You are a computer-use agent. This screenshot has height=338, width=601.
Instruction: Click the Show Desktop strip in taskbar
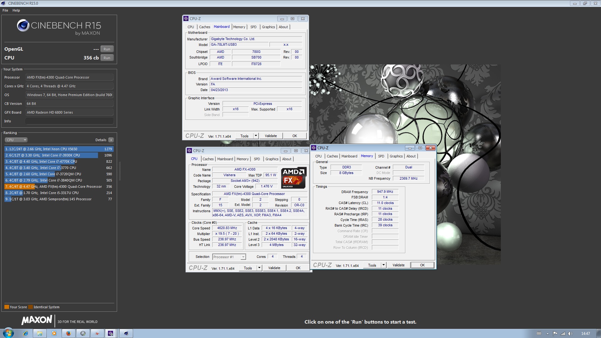click(598, 333)
